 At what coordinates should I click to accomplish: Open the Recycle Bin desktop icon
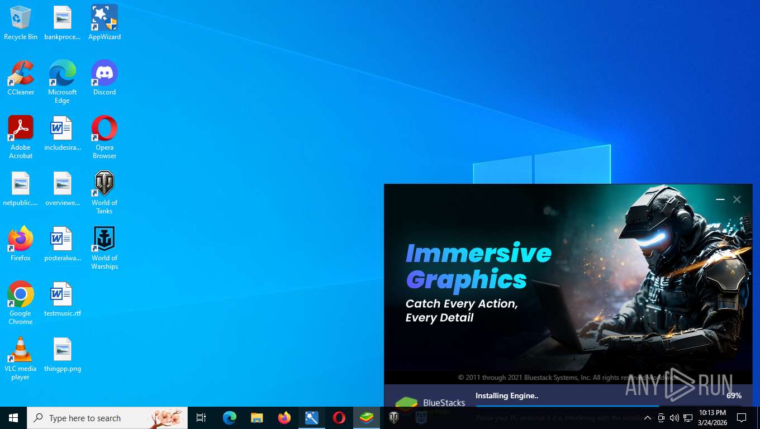(21, 23)
